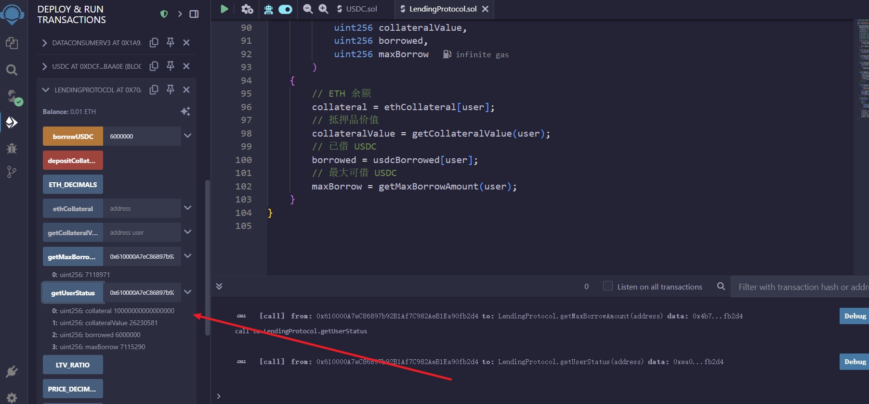Click the chevron next to the shield icon

pos(180,14)
